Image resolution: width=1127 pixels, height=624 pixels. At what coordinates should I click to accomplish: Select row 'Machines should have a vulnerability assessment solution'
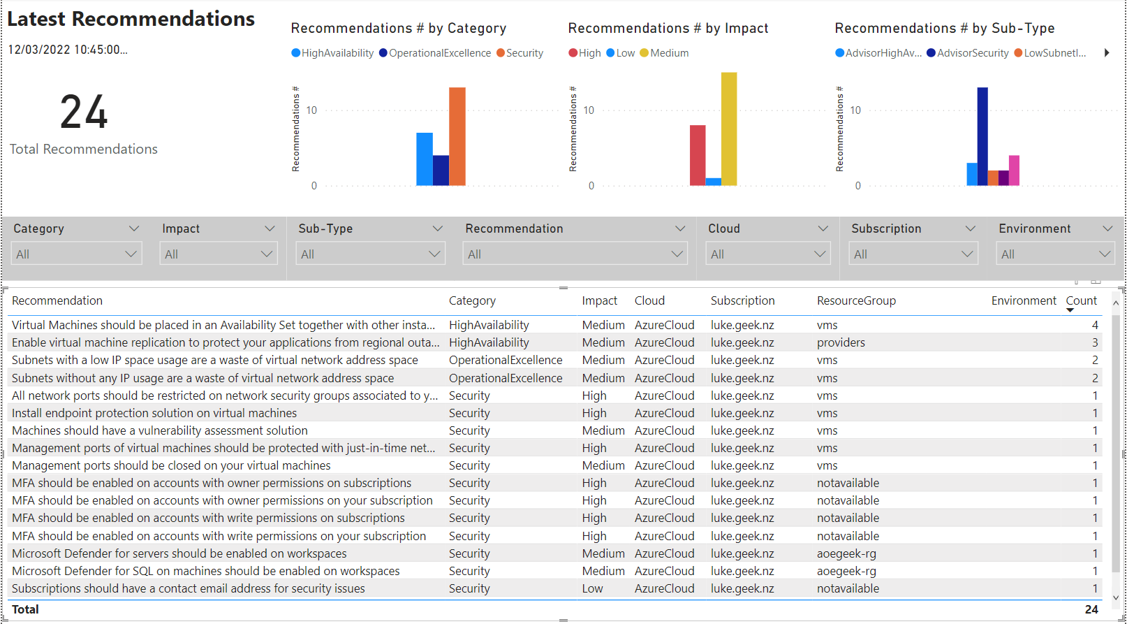(x=555, y=430)
